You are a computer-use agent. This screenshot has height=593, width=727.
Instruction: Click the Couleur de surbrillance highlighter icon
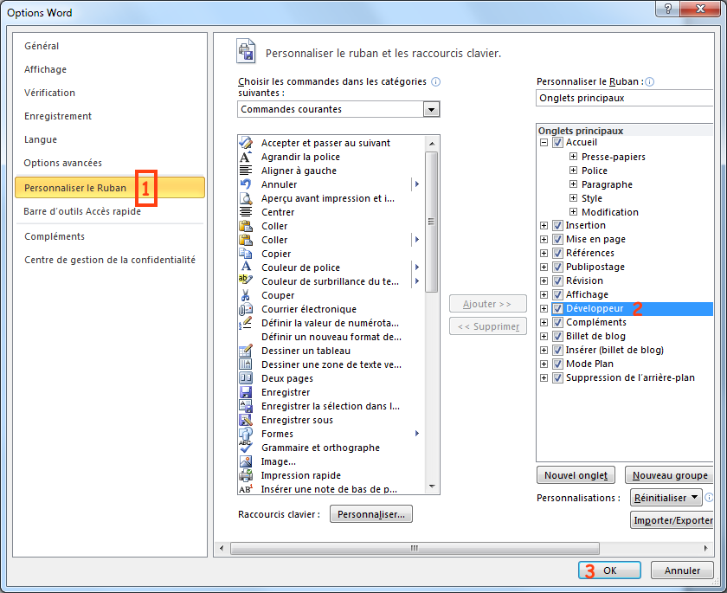[x=246, y=280]
